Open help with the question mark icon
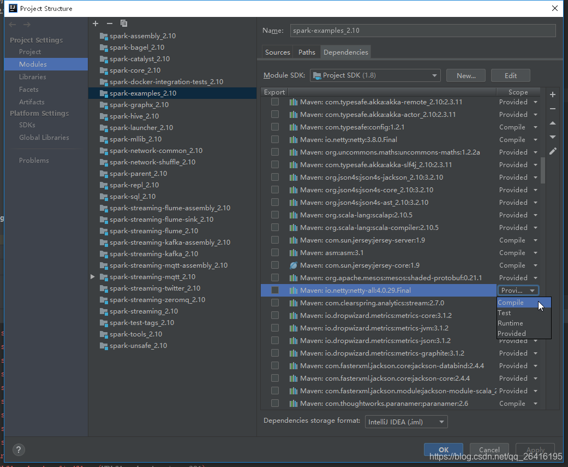Screen dimensions: 568x467 (x=19, y=450)
